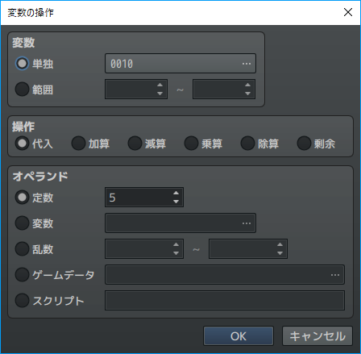Click the ellipsis in the 0010 variable field
Image resolution: width=361 pixels, height=354 pixels.
pyautogui.click(x=247, y=64)
